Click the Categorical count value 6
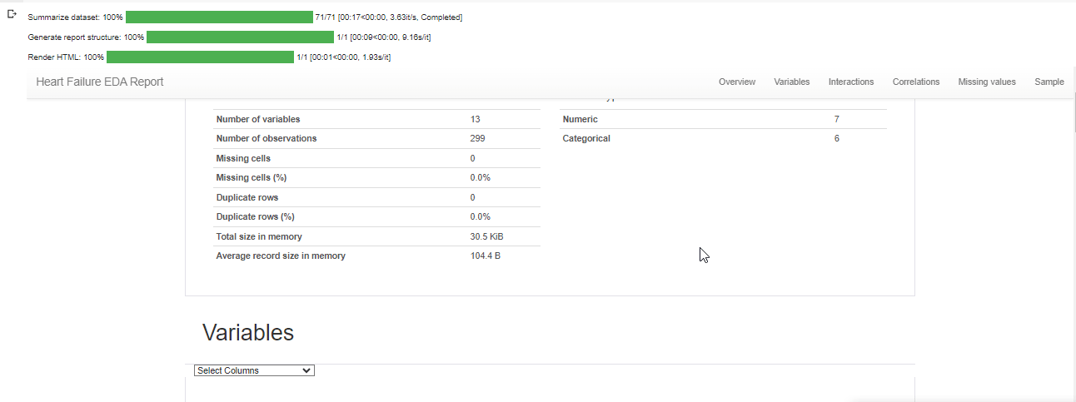 837,138
